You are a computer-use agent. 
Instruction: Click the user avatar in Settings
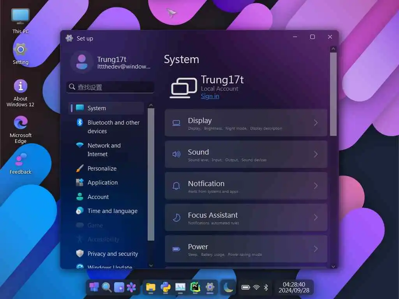coord(82,62)
